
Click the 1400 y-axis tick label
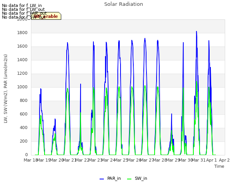point(22,60)
